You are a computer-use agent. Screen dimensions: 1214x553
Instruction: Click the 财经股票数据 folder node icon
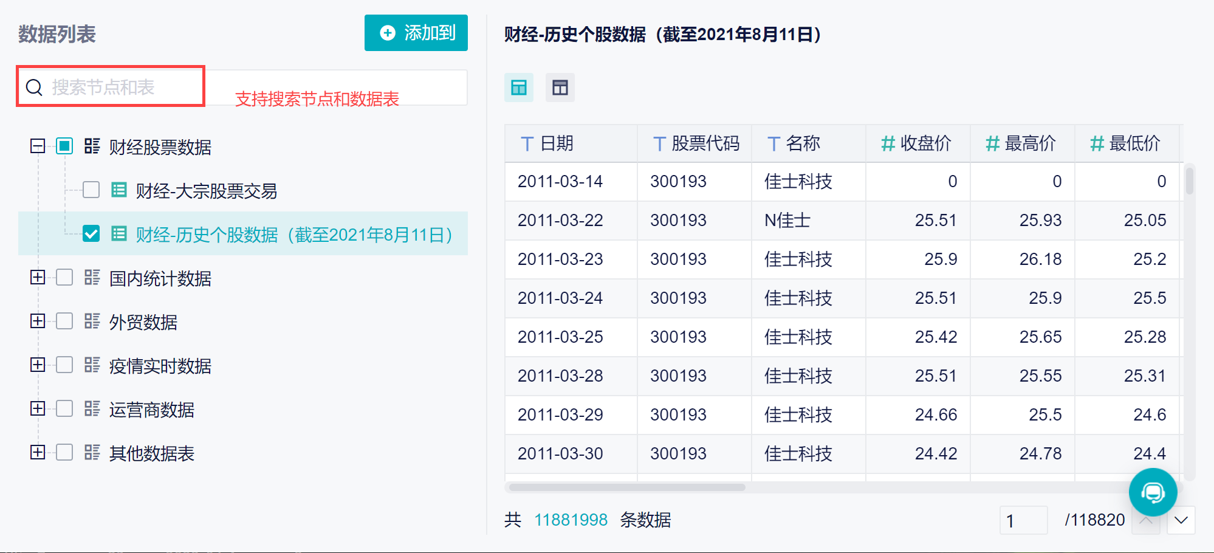tap(92, 146)
